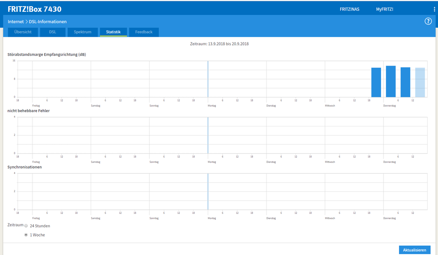This screenshot has height=255, width=438.
Task: Select the 1 Woche radio button
Action: (26, 235)
